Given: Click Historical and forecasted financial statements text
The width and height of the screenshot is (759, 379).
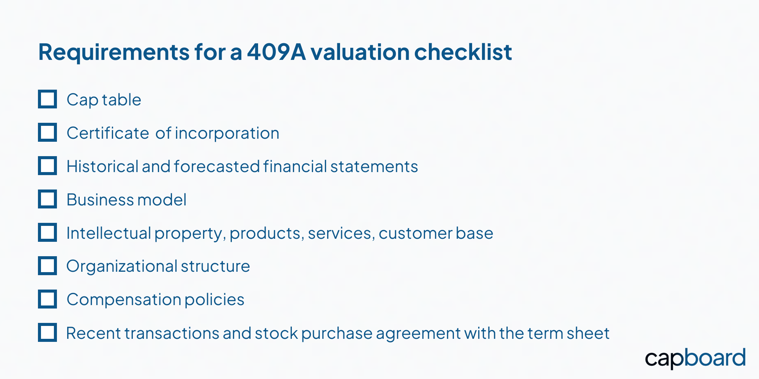Looking at the screenshot, I should click(x=242, y=166).
